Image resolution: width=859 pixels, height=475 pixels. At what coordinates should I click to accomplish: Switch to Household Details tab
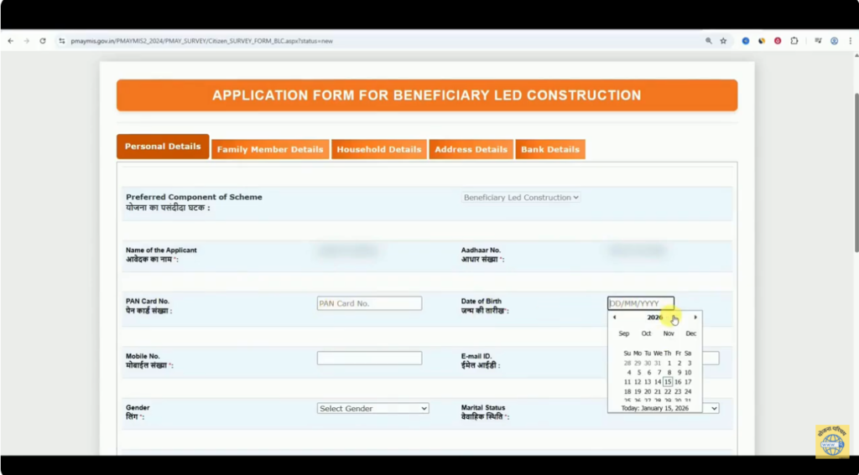coord(379,150)
